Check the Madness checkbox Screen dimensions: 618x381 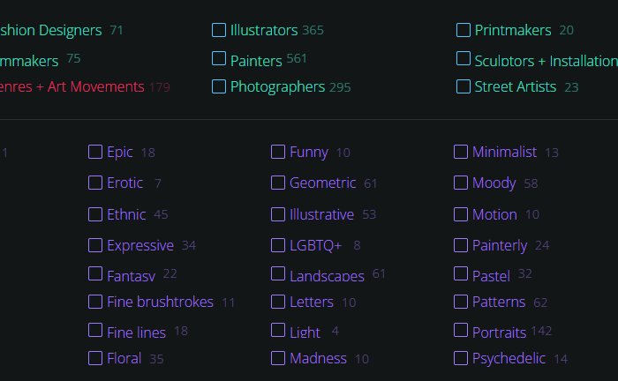(278, 358)
